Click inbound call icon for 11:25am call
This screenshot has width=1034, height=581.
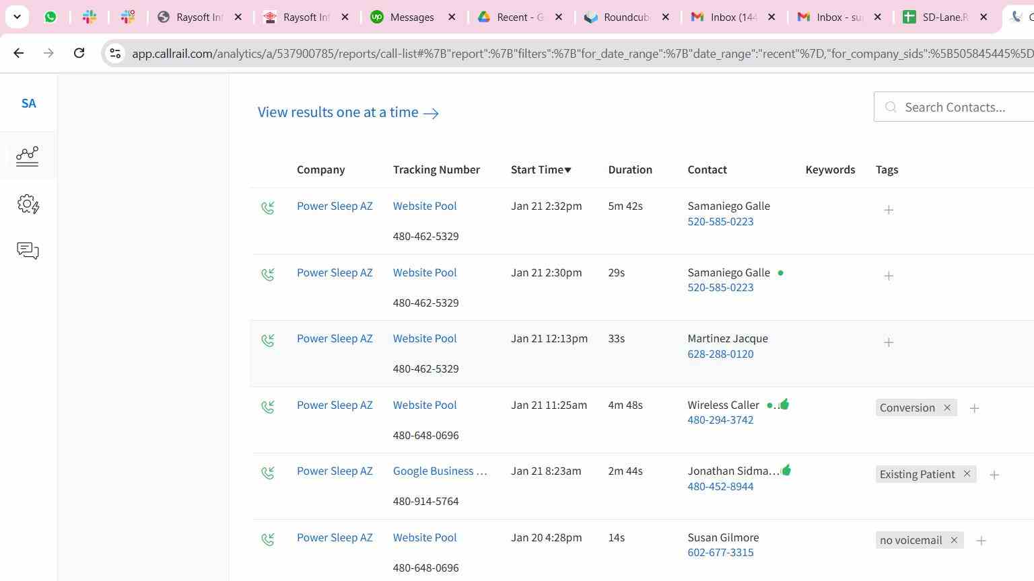tap(268, 407)
